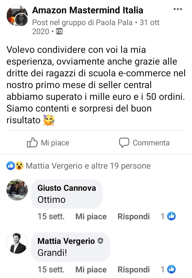Open Paola Pala's profile from post header
This screenshot has width=192, height=278.
click(x=114, y=22)
